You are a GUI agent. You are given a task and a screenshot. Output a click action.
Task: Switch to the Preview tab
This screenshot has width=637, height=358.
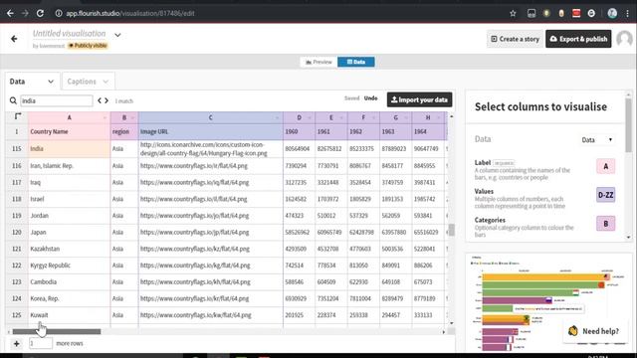pos(318,62)
